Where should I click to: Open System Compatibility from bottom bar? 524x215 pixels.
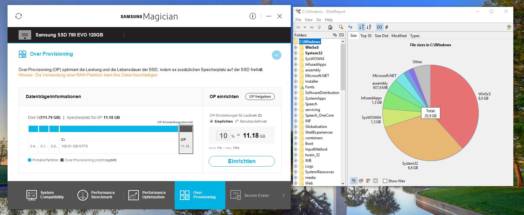tap(45, 195)
